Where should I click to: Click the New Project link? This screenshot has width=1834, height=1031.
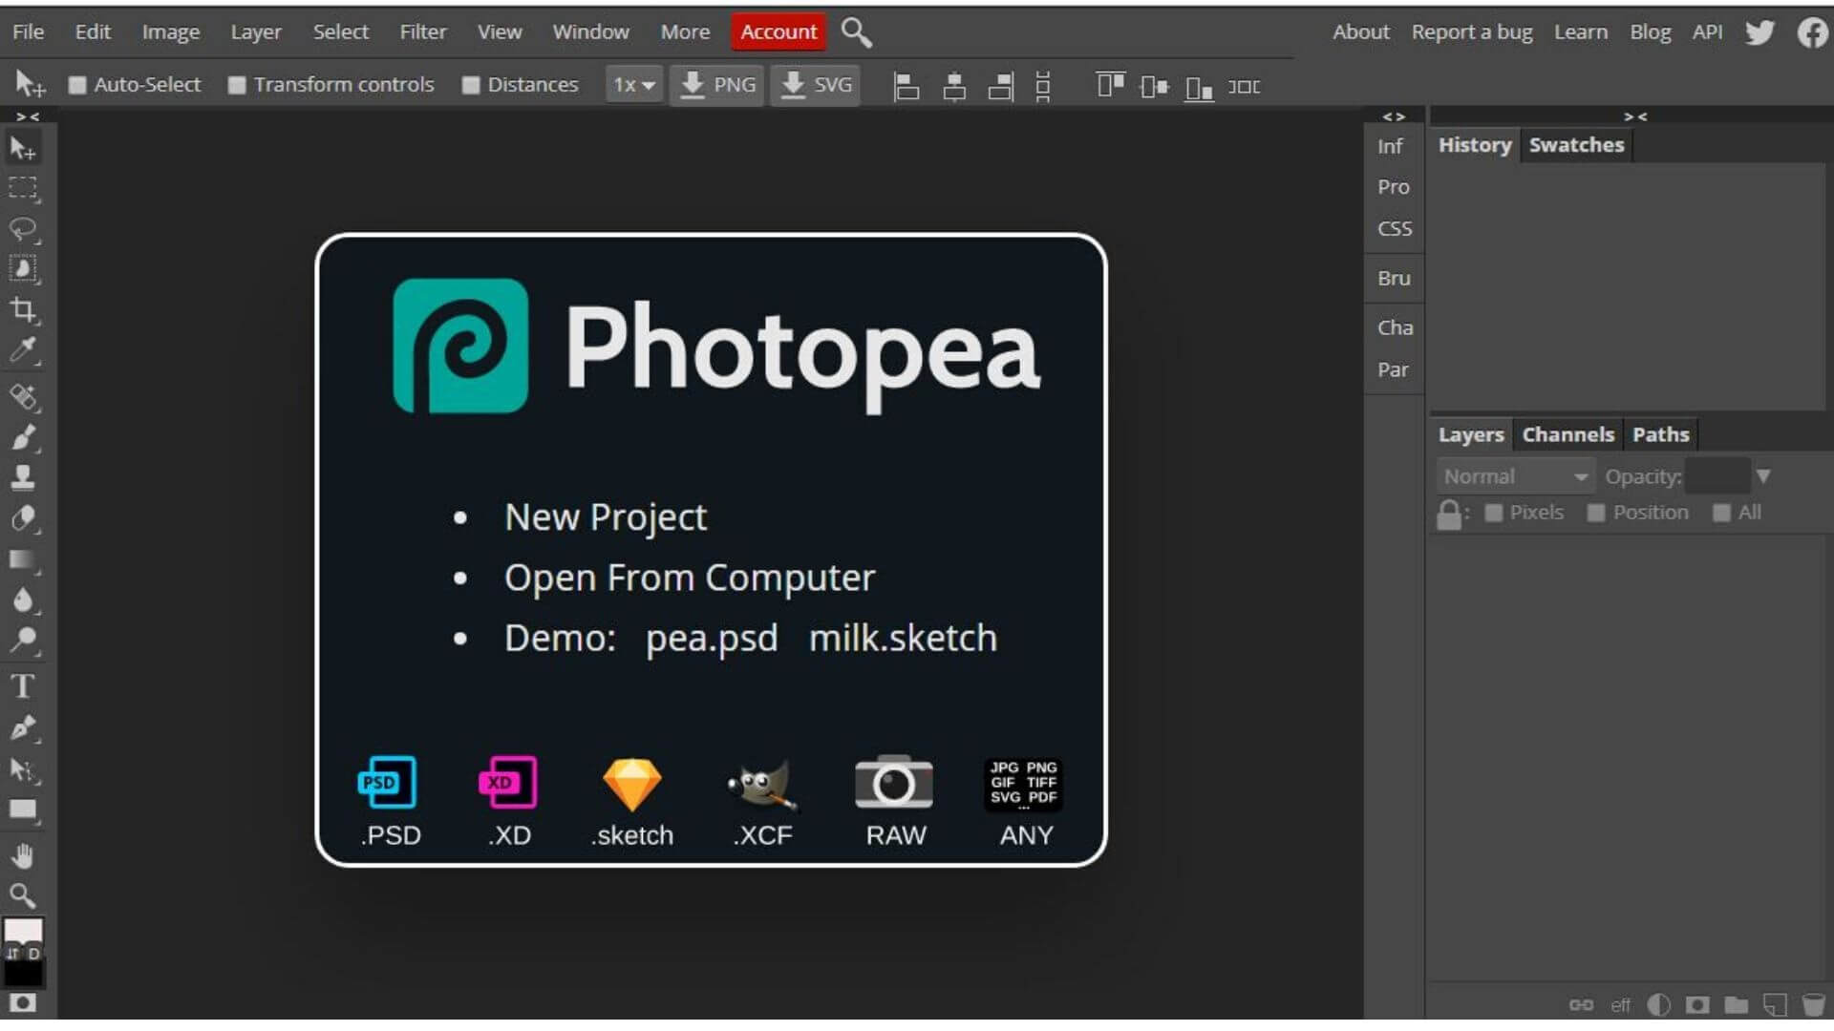(x=606, y=517)
